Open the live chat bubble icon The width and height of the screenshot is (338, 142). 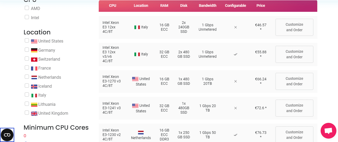(x=328, y=130)
